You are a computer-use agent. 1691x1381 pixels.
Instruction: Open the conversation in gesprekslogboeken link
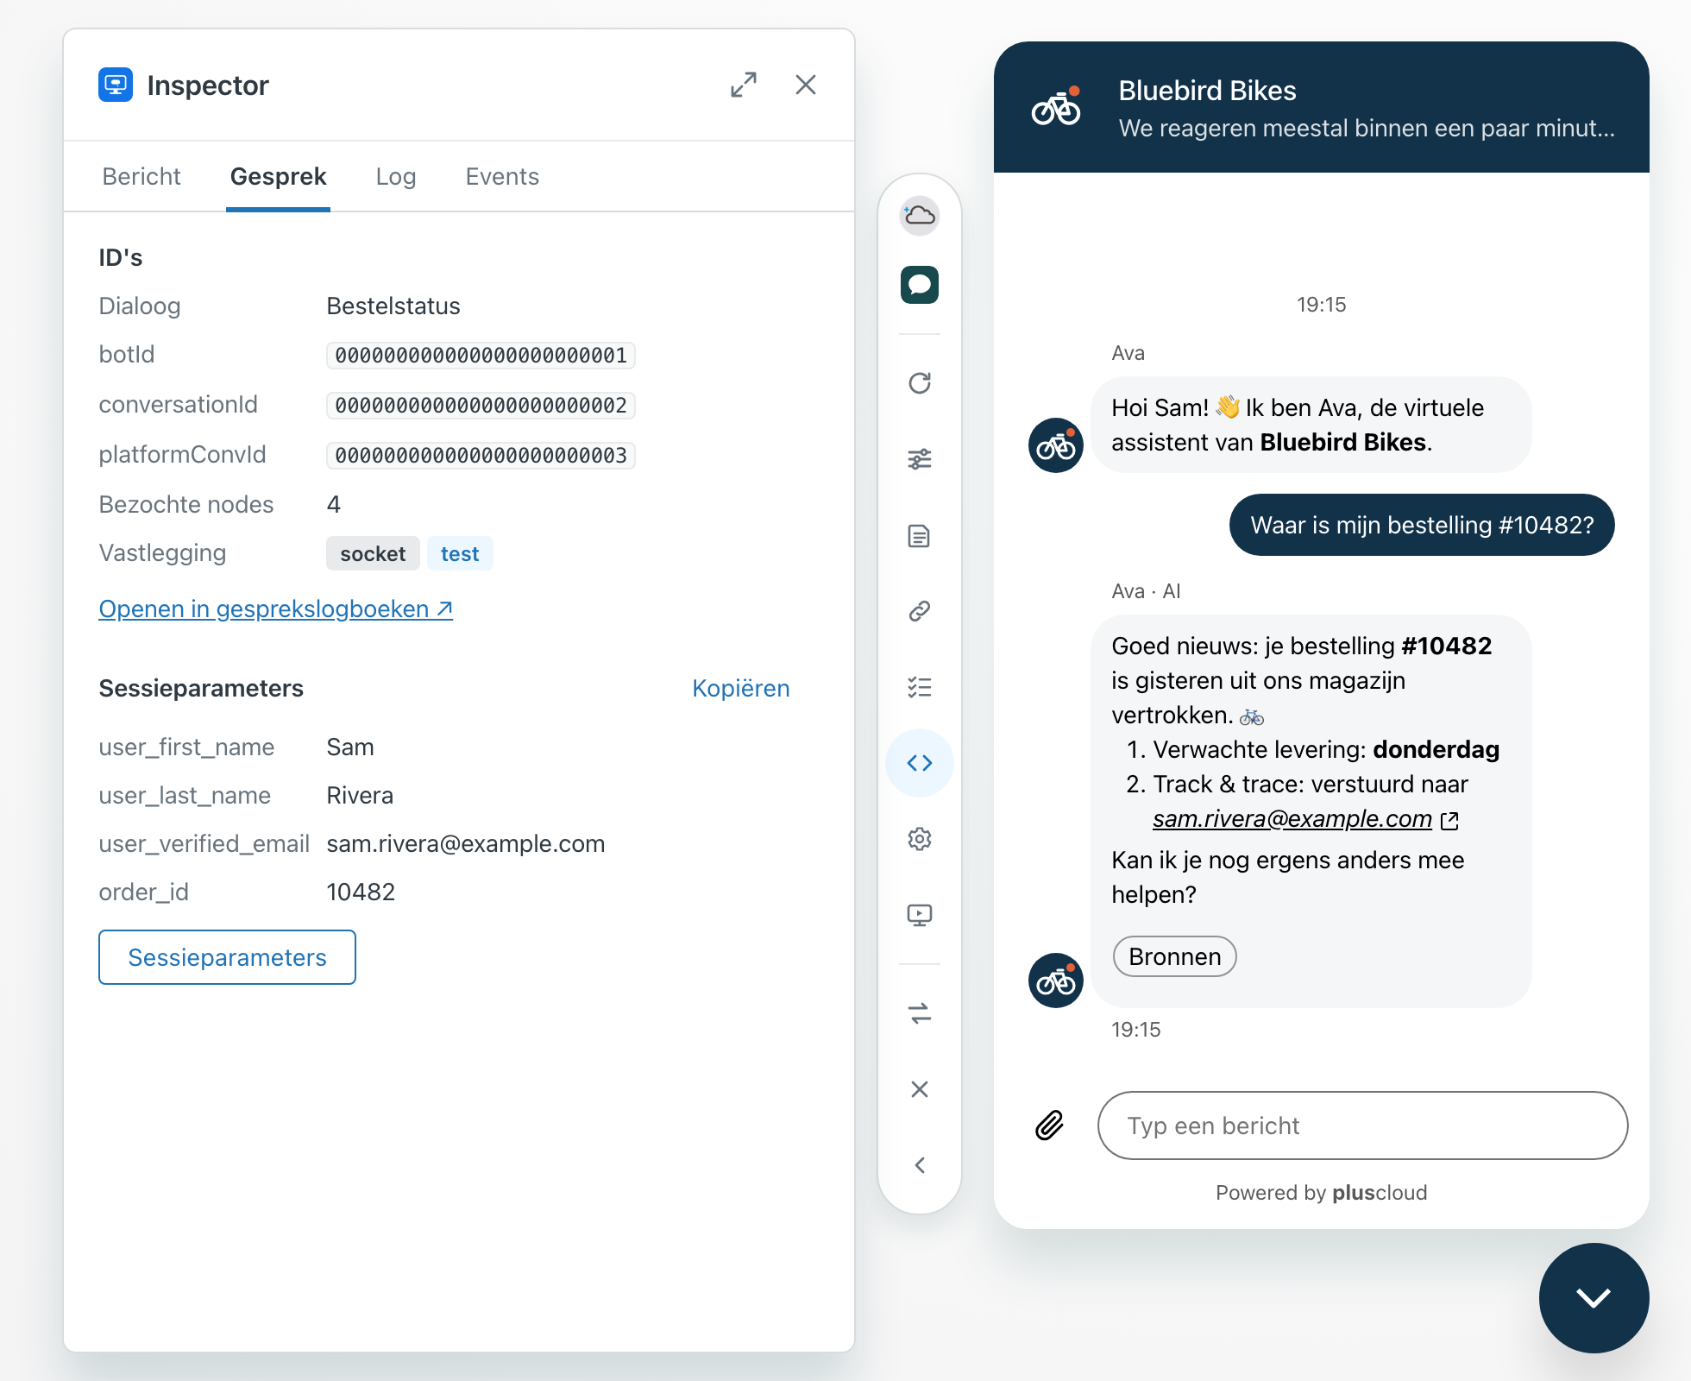tap(276, 609)
